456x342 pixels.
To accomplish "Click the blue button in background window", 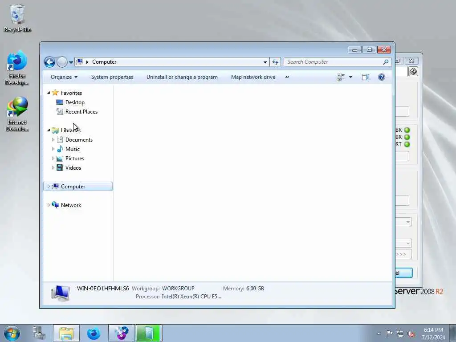I will tap(403, 273).
